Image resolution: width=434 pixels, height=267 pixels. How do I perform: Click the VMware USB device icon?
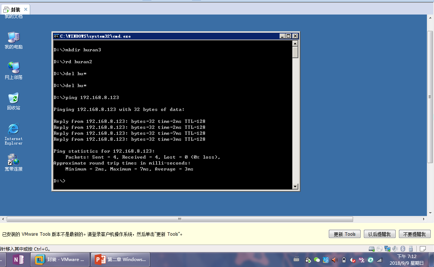[x=411, y=249]
